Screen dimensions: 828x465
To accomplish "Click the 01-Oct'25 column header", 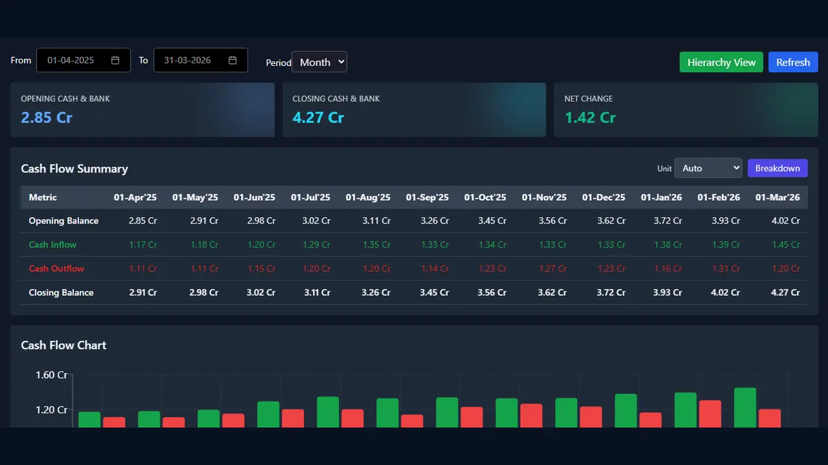I will (x=486, y=197).
